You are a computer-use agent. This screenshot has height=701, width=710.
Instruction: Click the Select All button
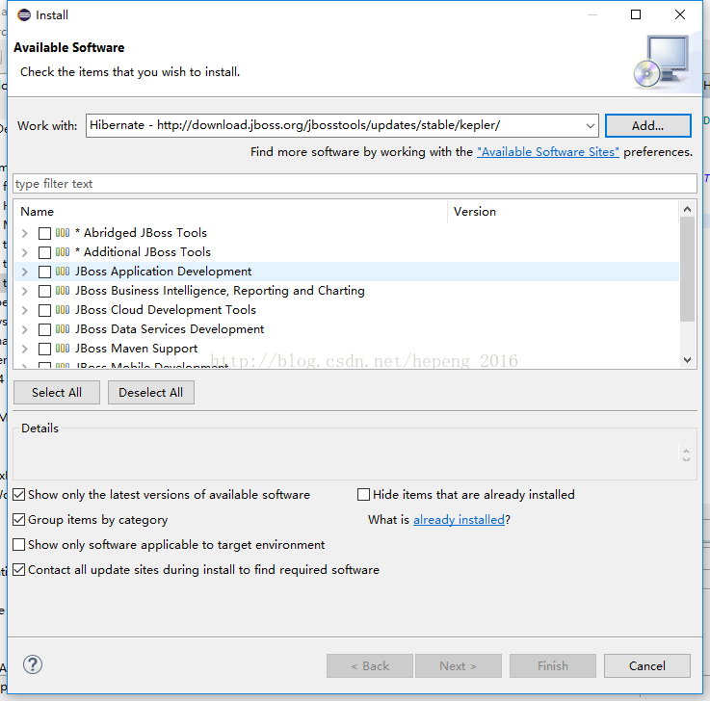coord(57,392)
